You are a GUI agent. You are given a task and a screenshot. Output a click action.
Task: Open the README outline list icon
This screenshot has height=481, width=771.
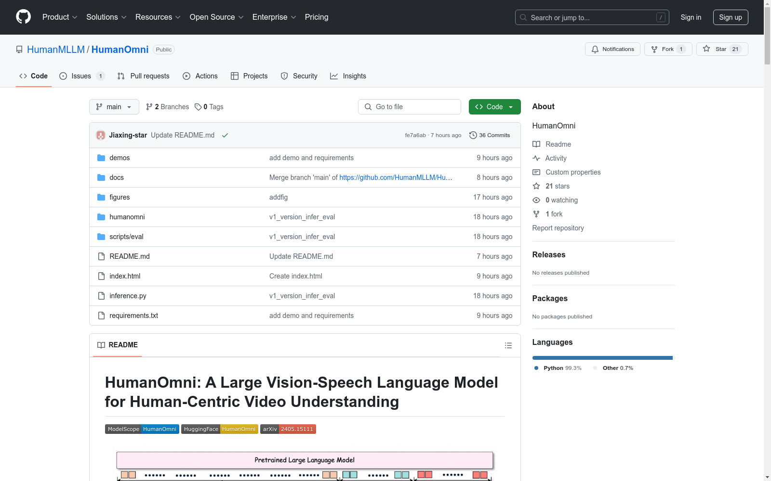click(x=508, y=345)
